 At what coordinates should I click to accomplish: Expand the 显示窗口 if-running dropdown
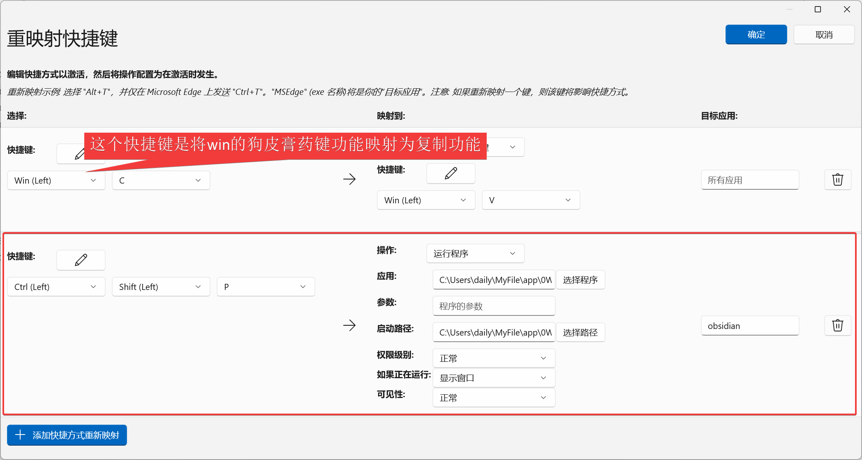click(x=493, y=378)
